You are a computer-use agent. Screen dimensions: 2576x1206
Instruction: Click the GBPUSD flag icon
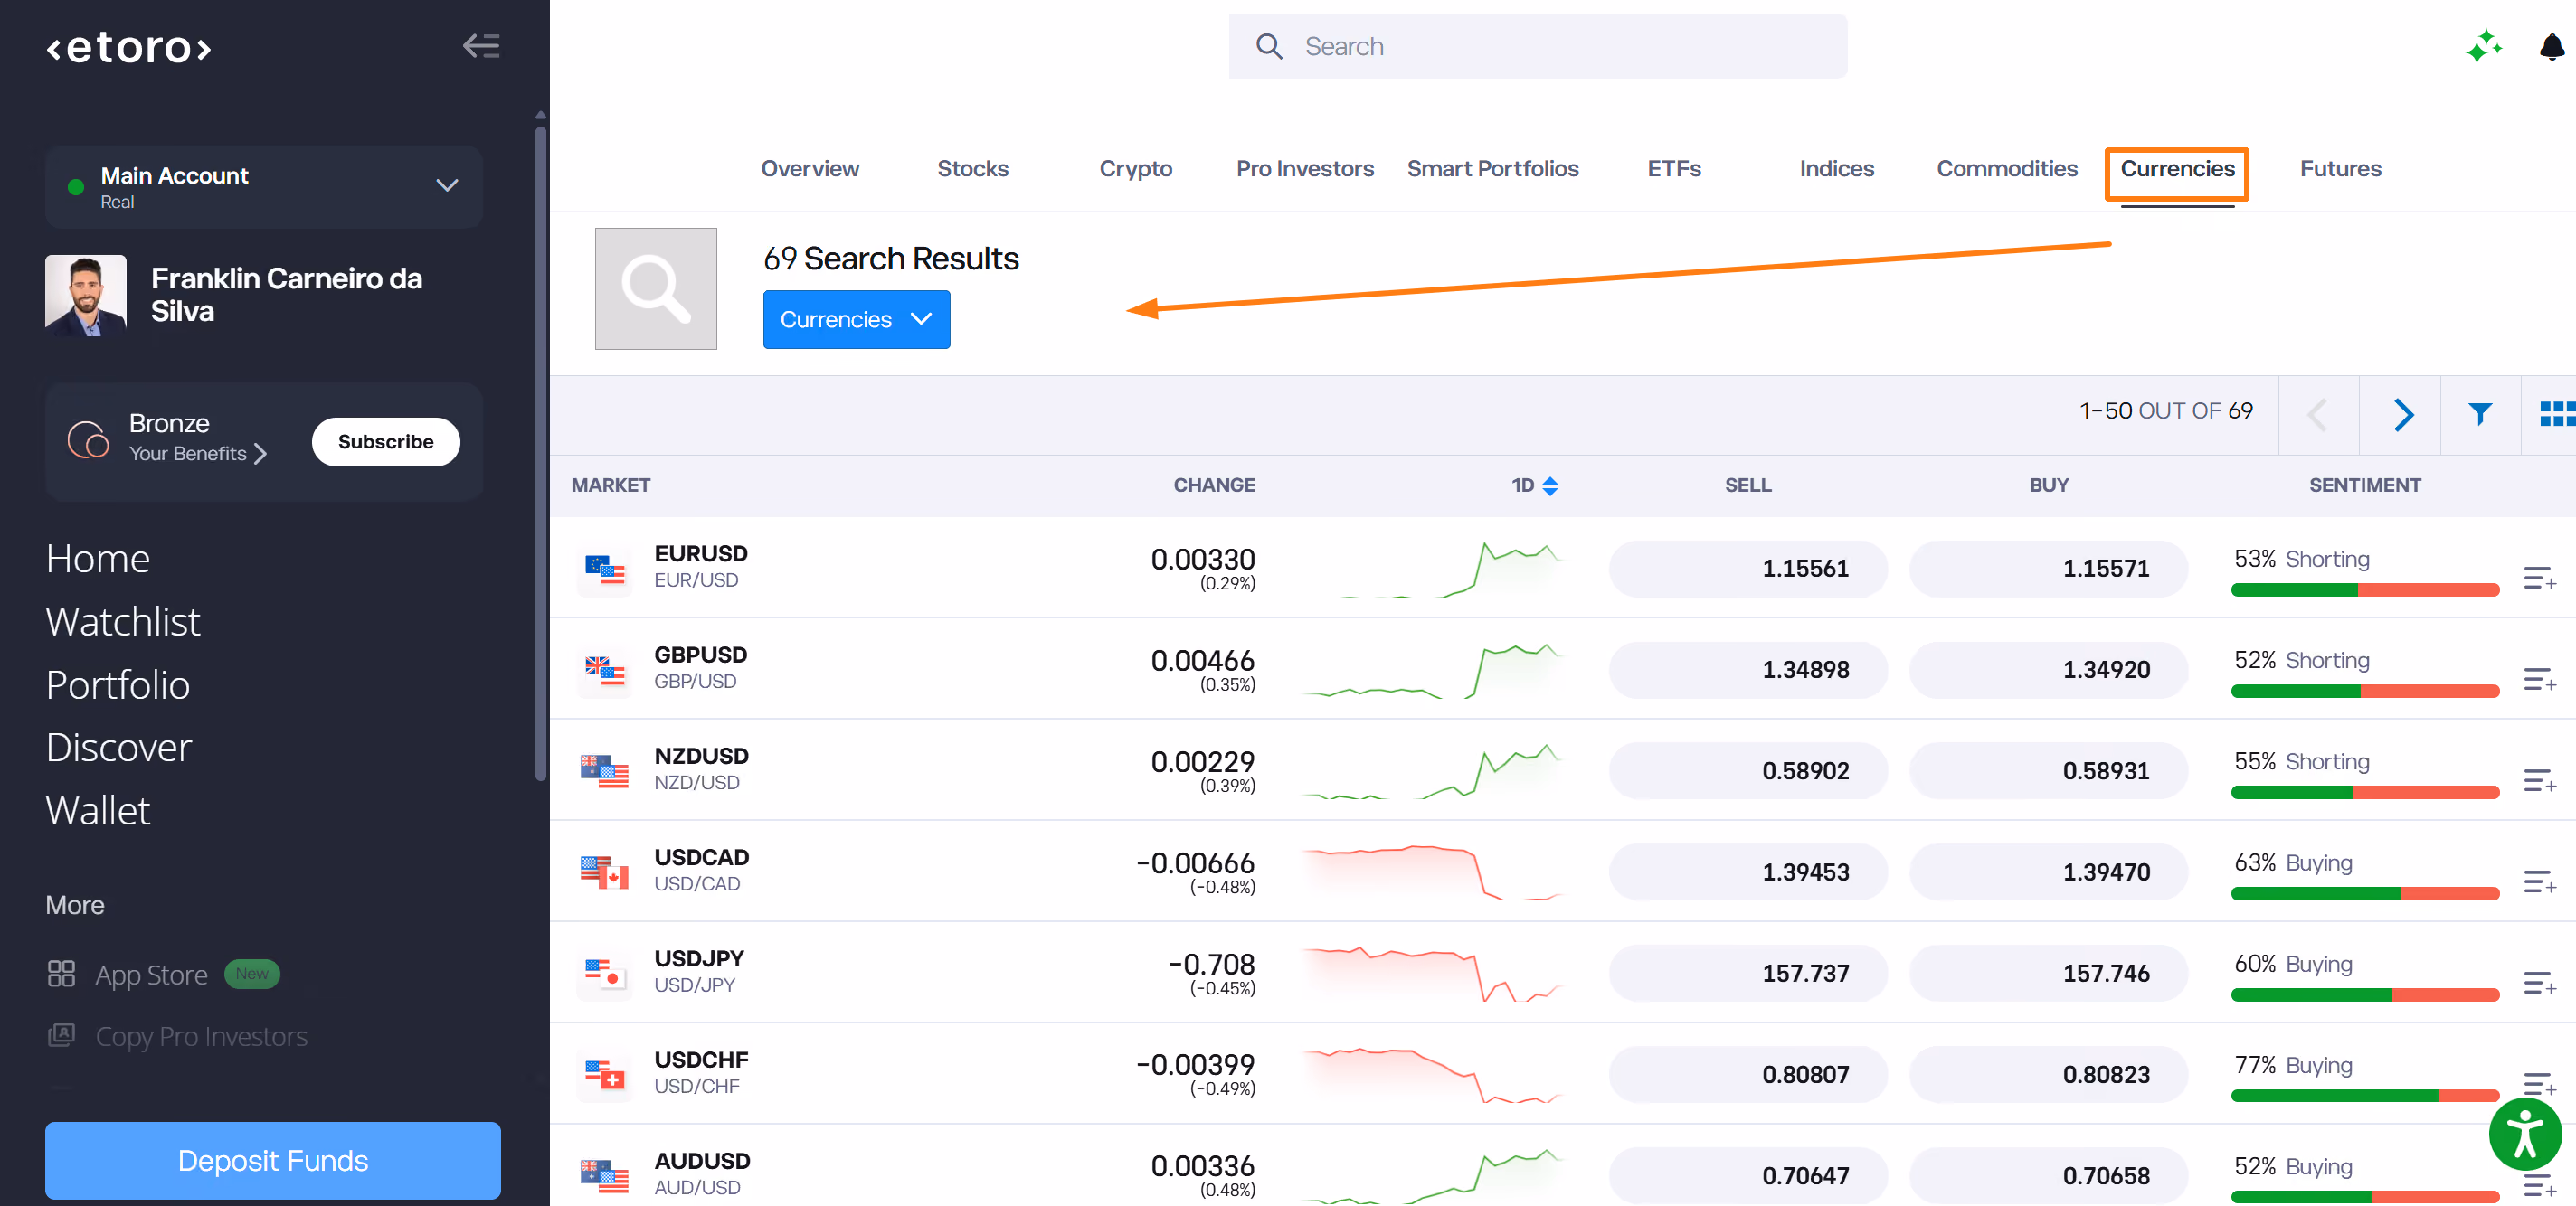click(604, 669)
